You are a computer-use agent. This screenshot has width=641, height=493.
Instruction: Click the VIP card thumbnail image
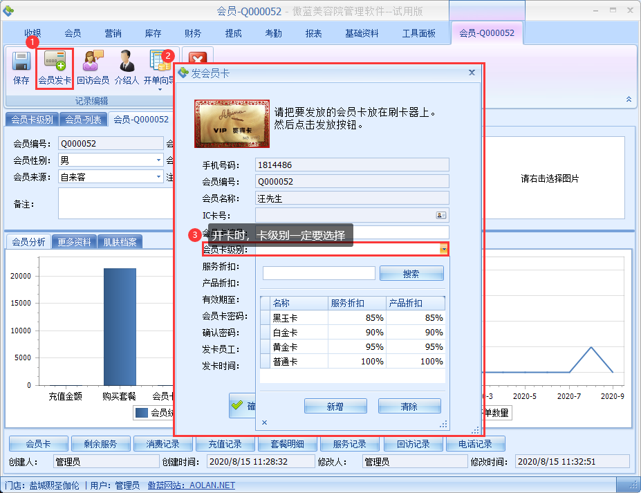click(232, 124)
